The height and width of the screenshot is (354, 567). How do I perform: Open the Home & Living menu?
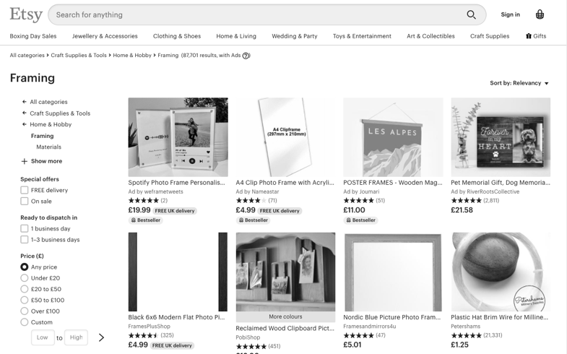236,36
